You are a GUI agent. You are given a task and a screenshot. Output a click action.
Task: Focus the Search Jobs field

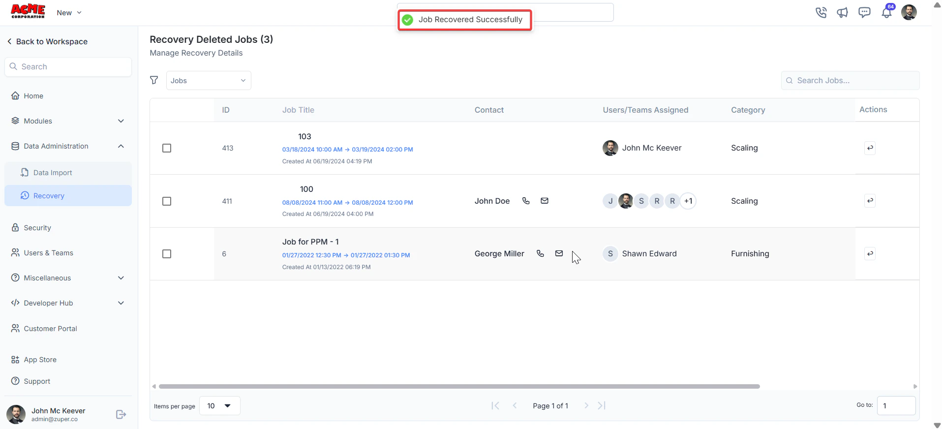click(x=850, y=81)
